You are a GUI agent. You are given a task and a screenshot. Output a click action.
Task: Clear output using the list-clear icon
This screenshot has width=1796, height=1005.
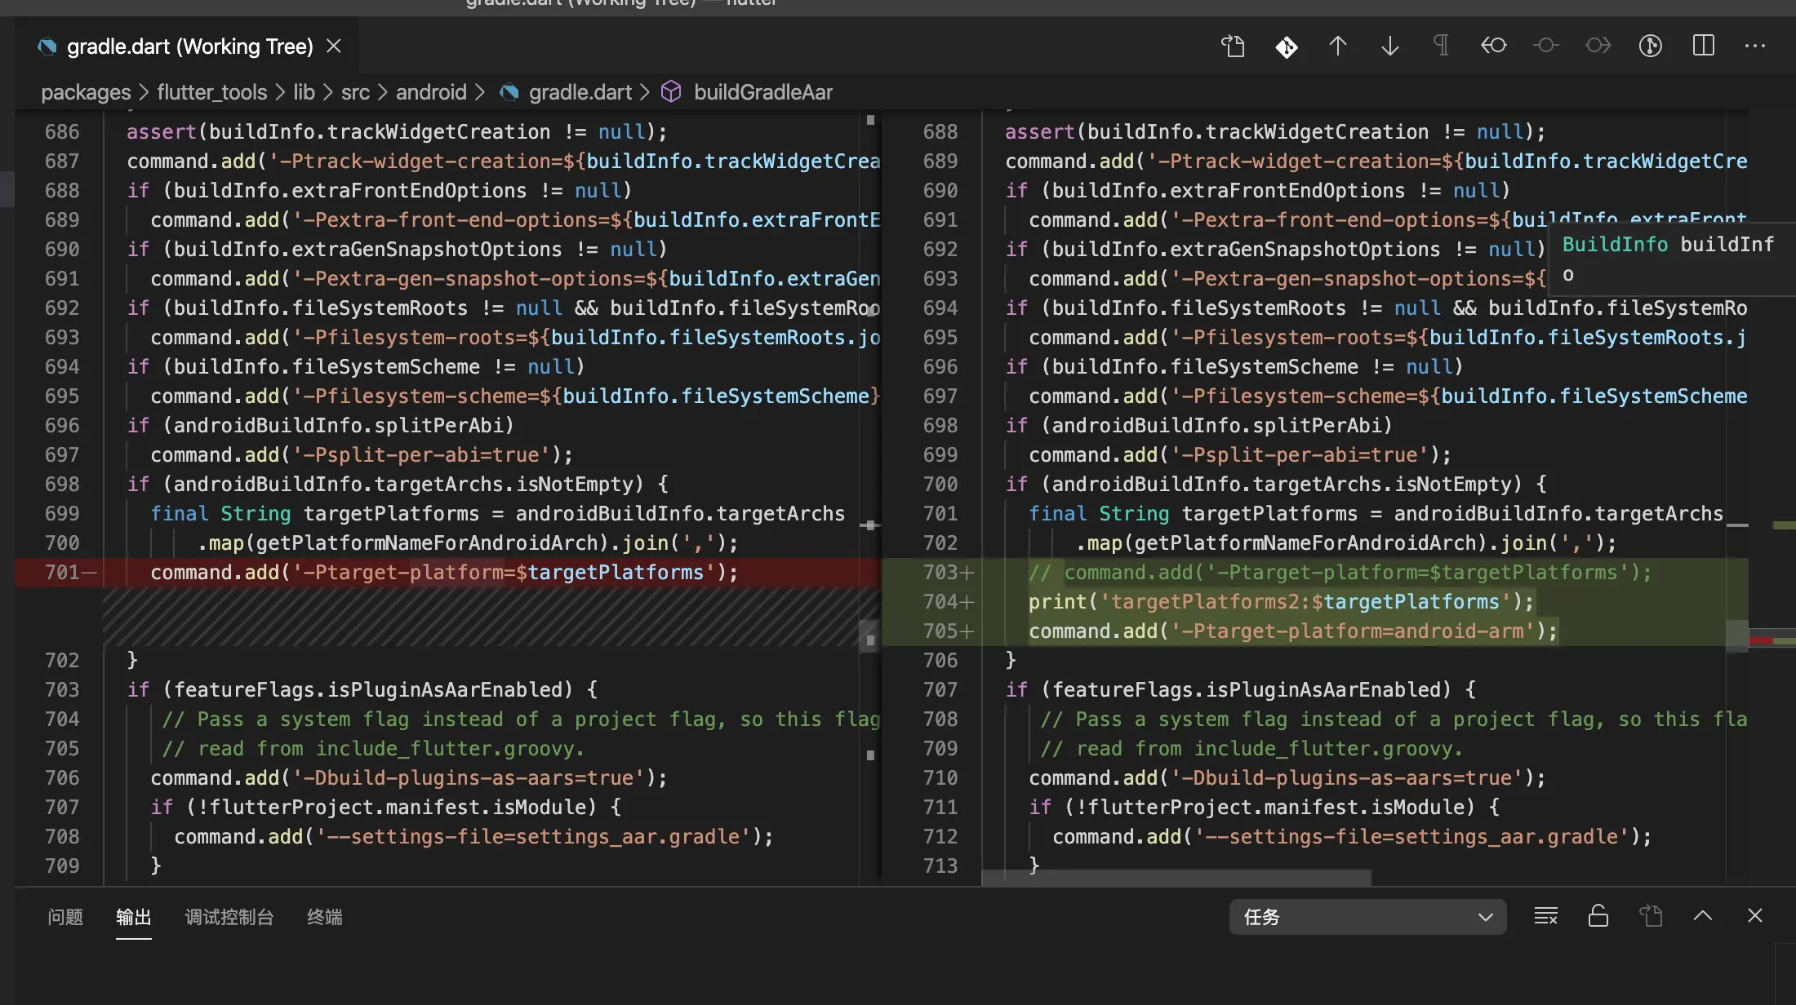coord(1545,916)
